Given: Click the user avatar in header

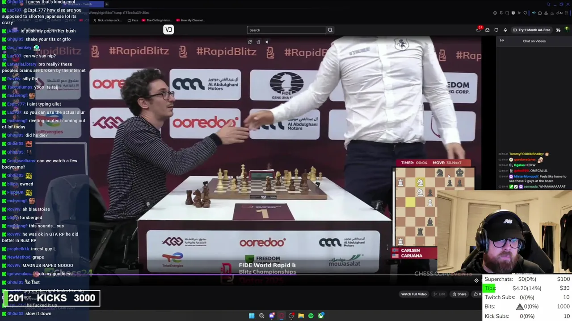Looking at the screenshot, I should [x=567, y=30].
